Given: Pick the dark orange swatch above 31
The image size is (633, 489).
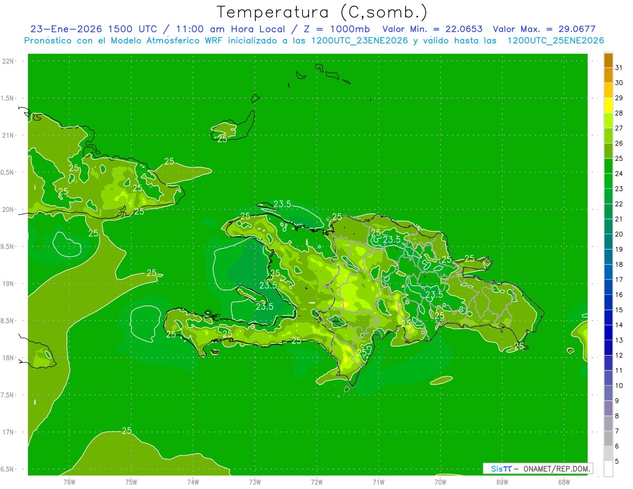Looking at the screenshot, I should [x=608, y=60].
